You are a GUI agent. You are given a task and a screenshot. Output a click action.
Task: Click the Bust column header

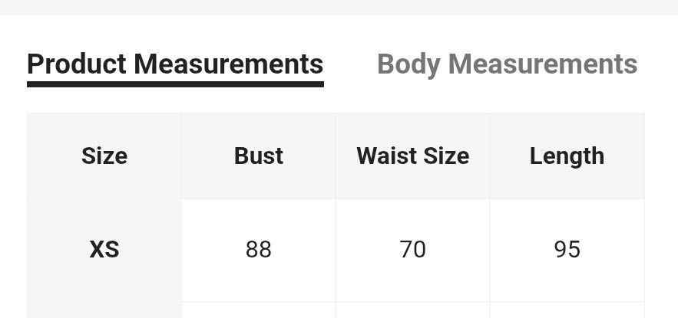pyautogui.click(x=259, y=156)
